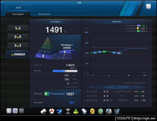The height and width of the screenshot is (121, 157).
Task: Switch to the บันทึก tab
Action: [18, 8]
